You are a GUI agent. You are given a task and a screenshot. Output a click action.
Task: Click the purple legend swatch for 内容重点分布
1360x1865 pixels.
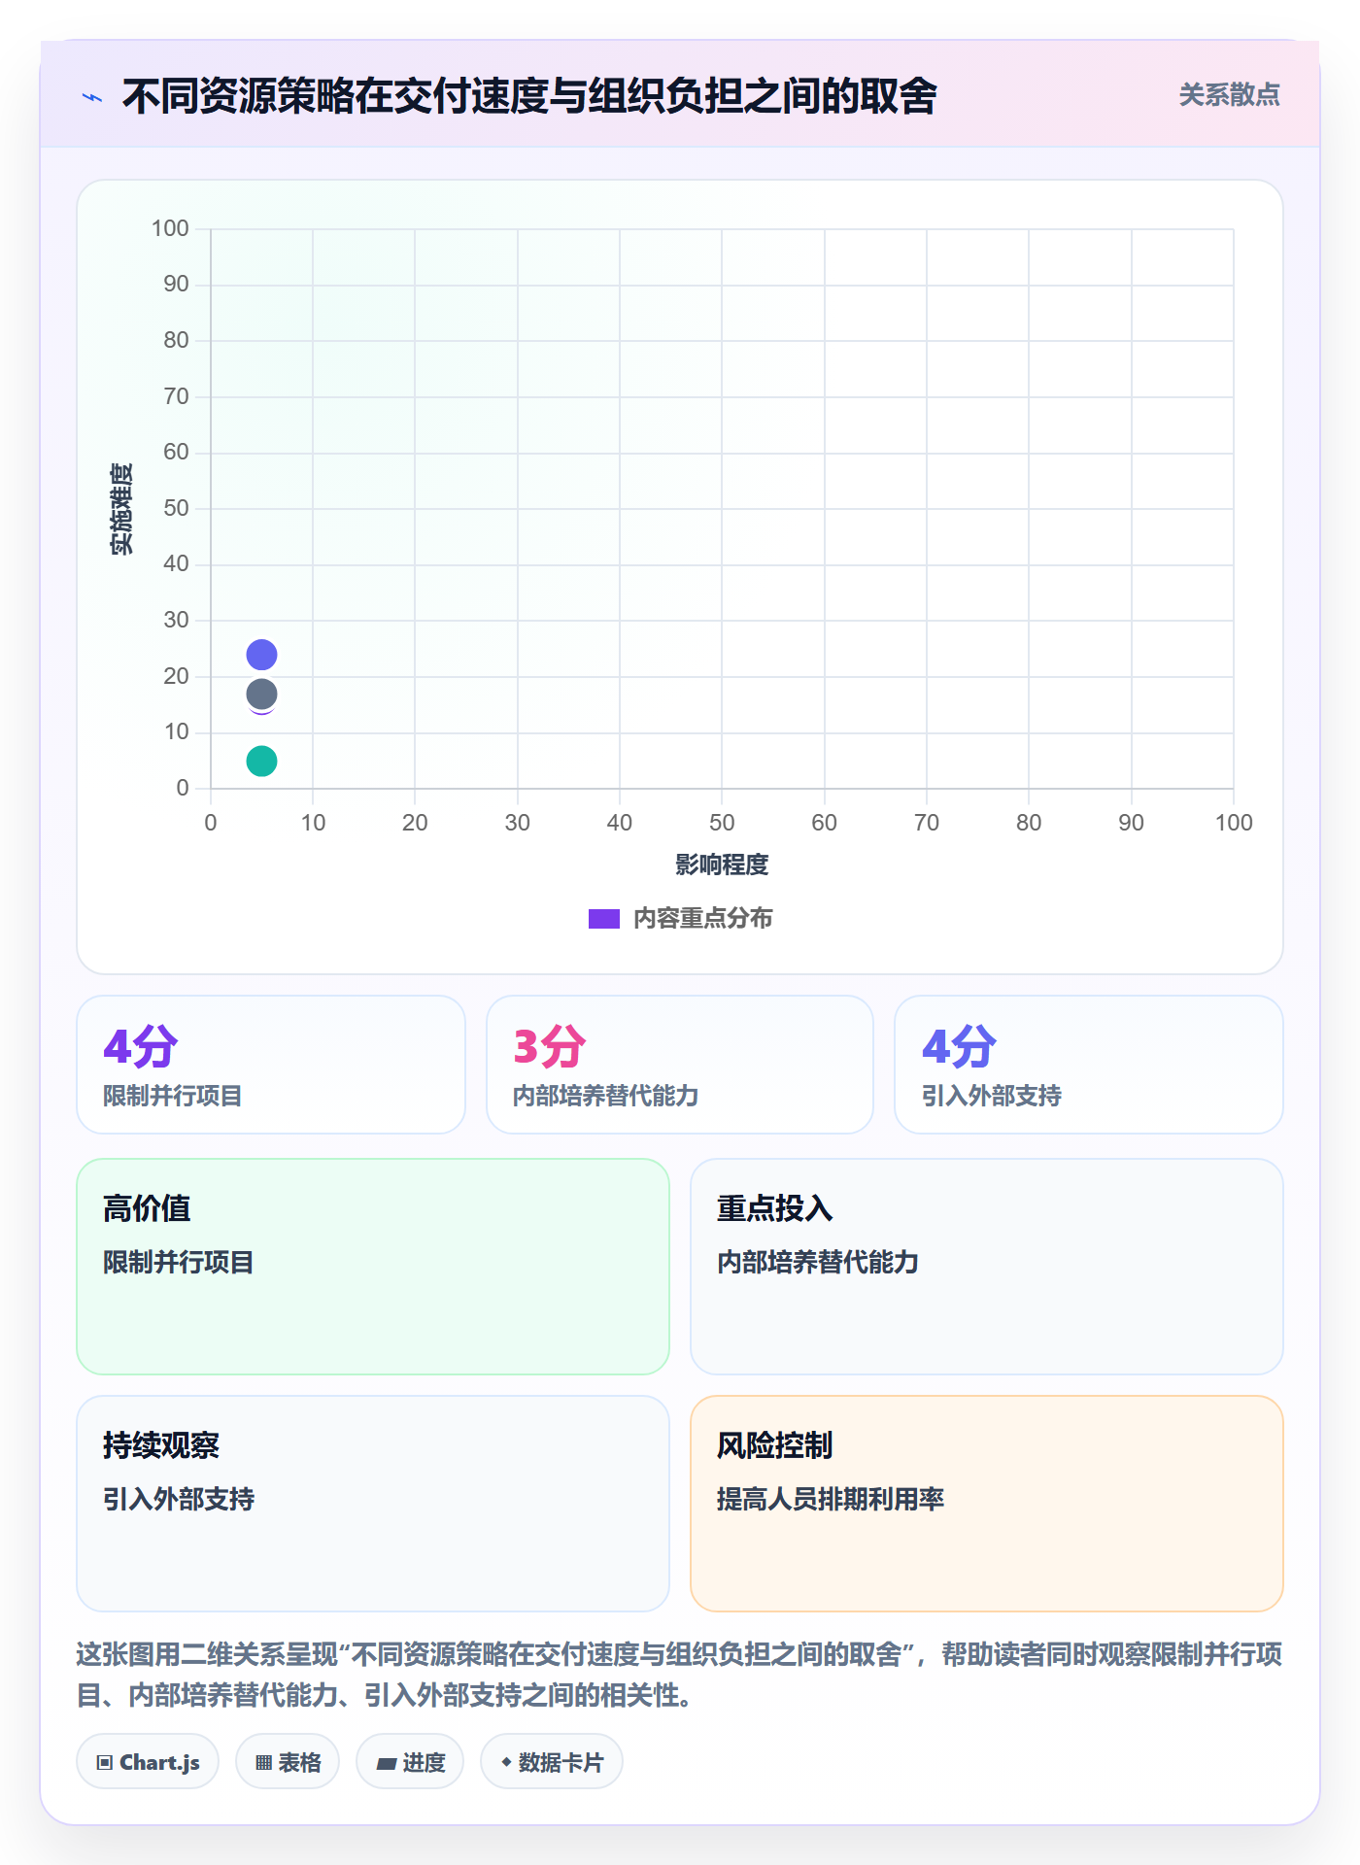point(603,919)
